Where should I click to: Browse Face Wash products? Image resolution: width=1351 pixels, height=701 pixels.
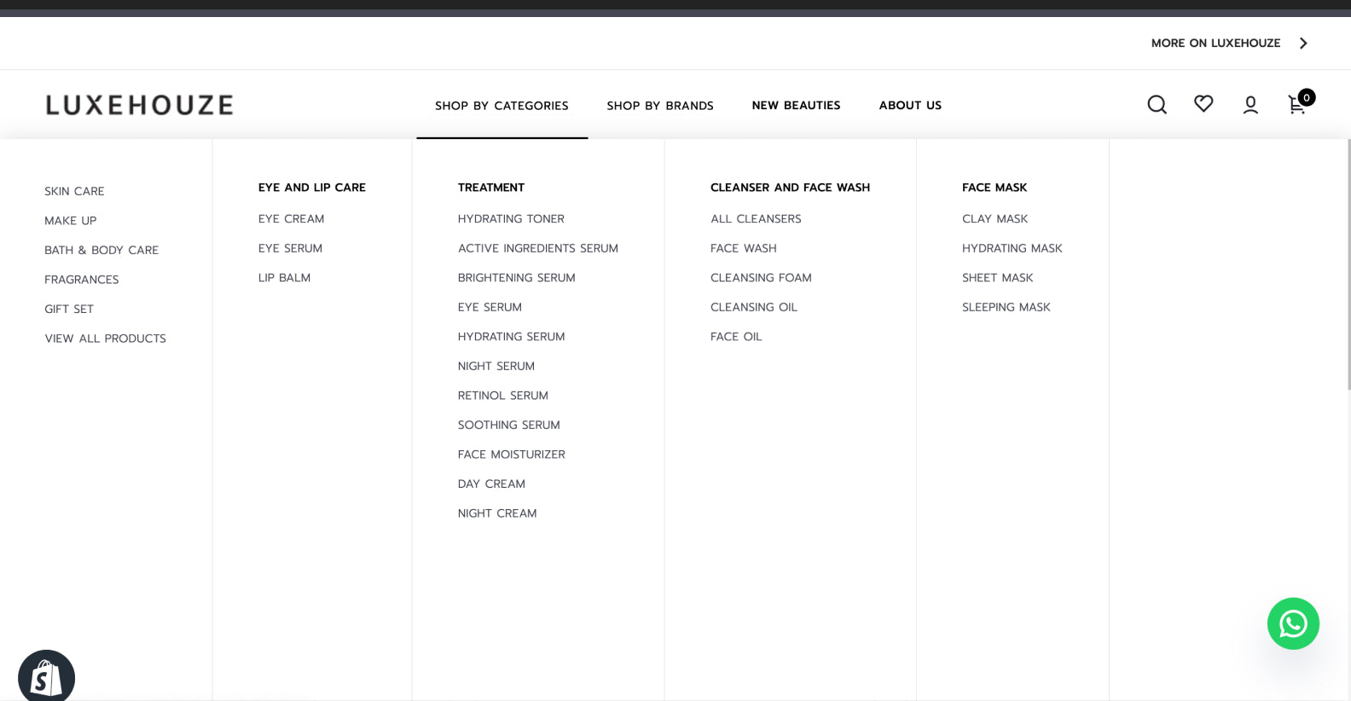[744, 248]
